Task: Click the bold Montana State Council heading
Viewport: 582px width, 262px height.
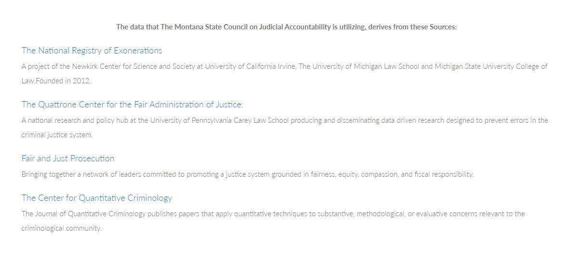Action: click(x=286, y=27)
